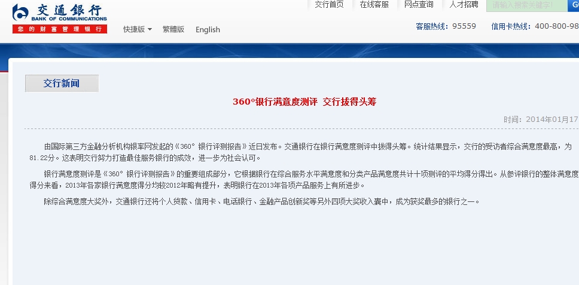Click the customer hotline number 95559

[x=464, y=26]
